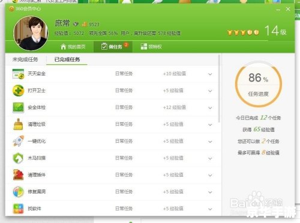Click the username 庶常

(62, 23)
